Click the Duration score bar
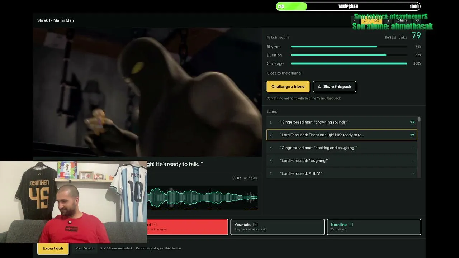Image resolution: width=459 pixels, height=258 pixels. tap(349, 55)
